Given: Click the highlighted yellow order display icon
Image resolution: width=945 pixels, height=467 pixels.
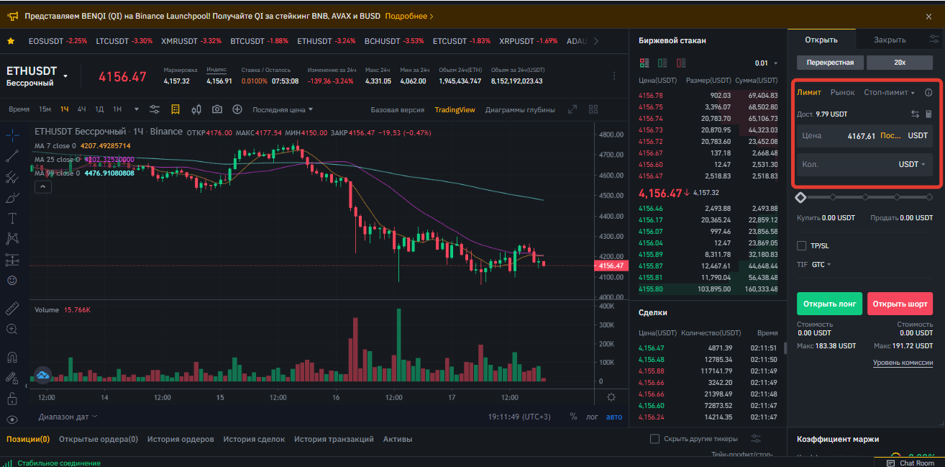Looking at the screenshot, I should (175, 109).
